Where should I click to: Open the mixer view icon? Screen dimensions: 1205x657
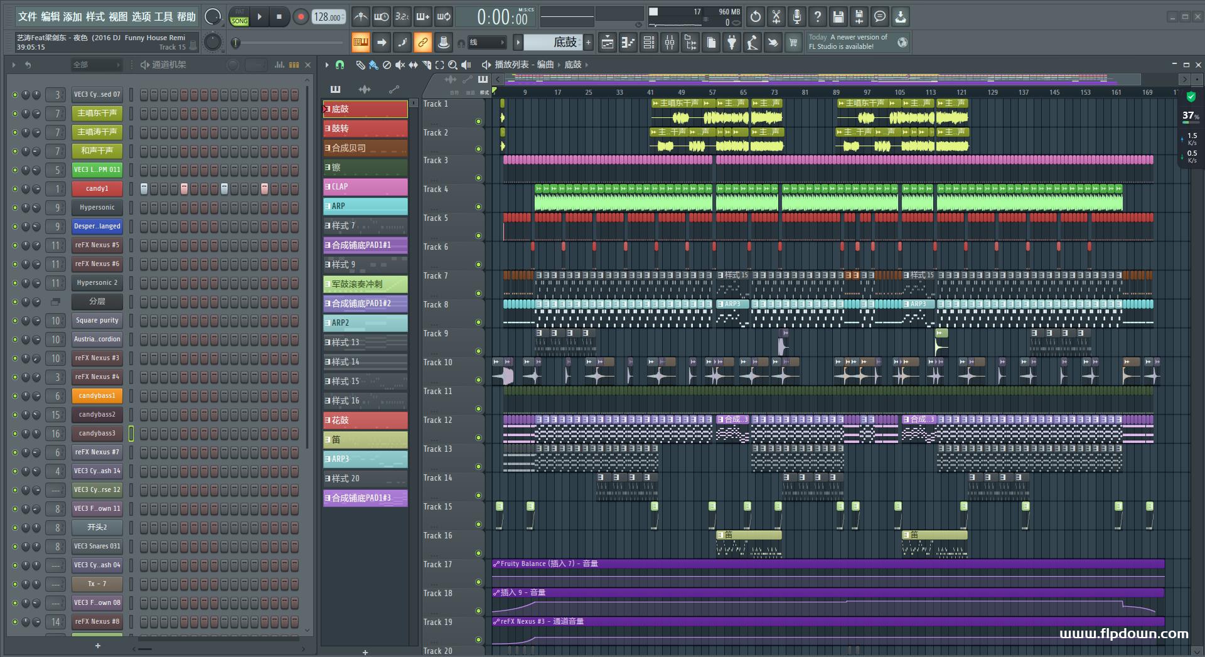[x=670, y=43]
